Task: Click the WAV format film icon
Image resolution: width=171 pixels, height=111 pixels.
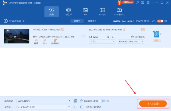Action: pos(91,37)
